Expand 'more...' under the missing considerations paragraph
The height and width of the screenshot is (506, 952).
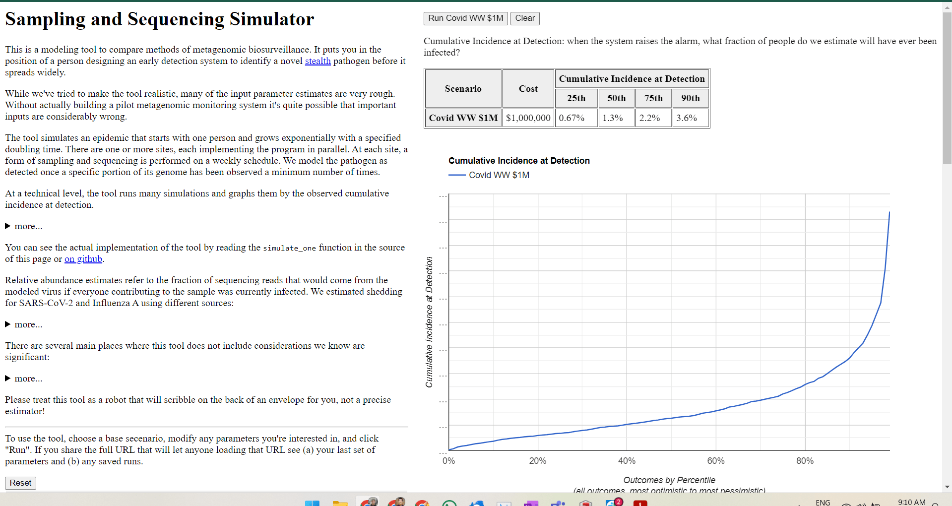point(24,379)
